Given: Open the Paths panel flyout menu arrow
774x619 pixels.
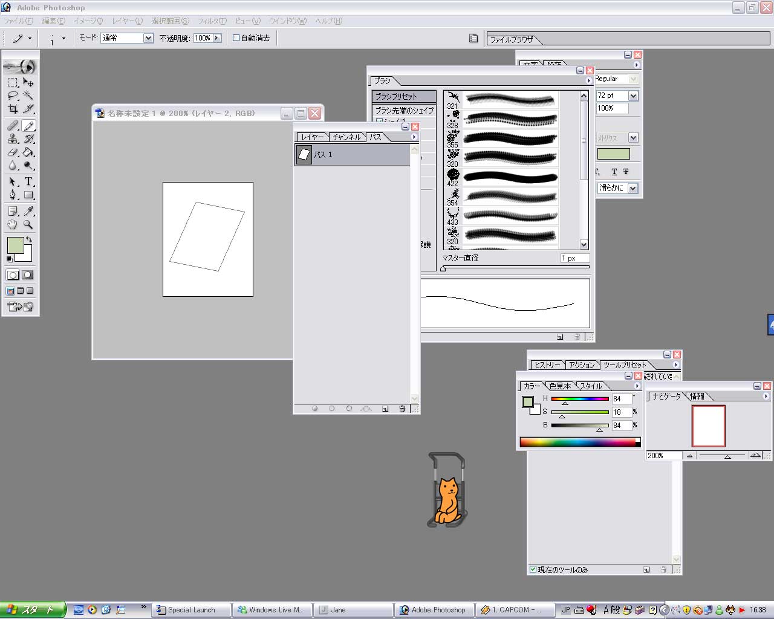Looking at the screenshot, I should coord(414,137).
